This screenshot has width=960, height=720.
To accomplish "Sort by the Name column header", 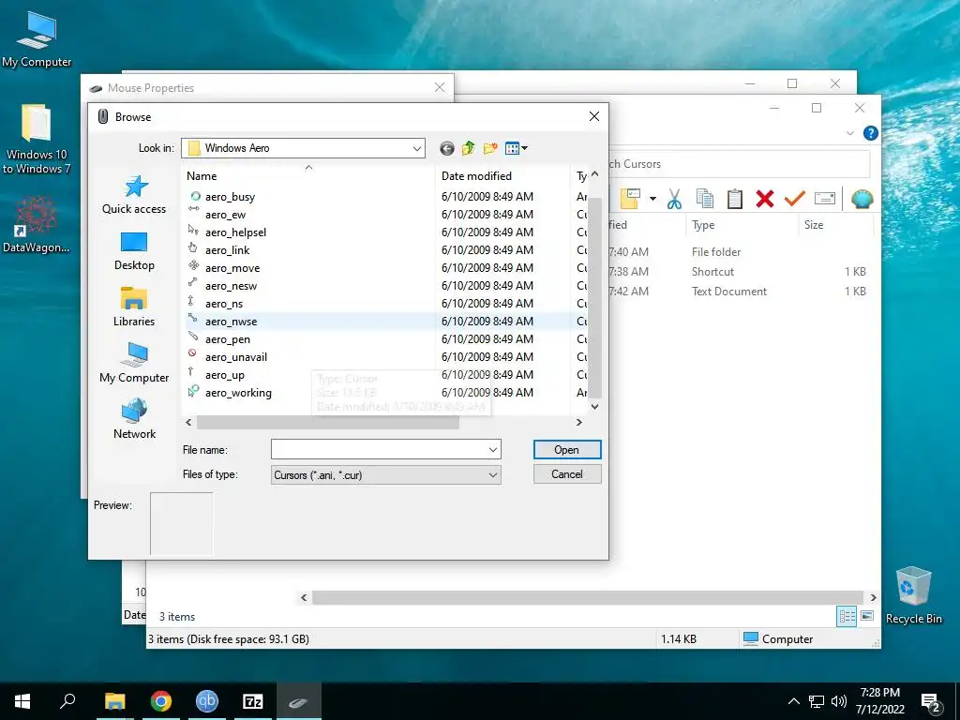I will point(308,176).
